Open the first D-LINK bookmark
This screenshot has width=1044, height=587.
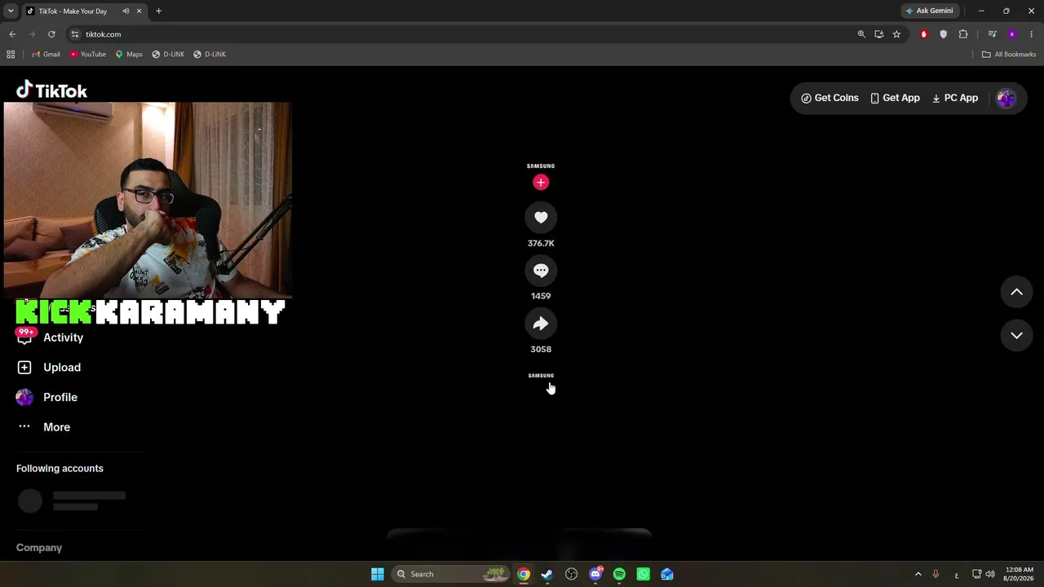coord(168,54)
